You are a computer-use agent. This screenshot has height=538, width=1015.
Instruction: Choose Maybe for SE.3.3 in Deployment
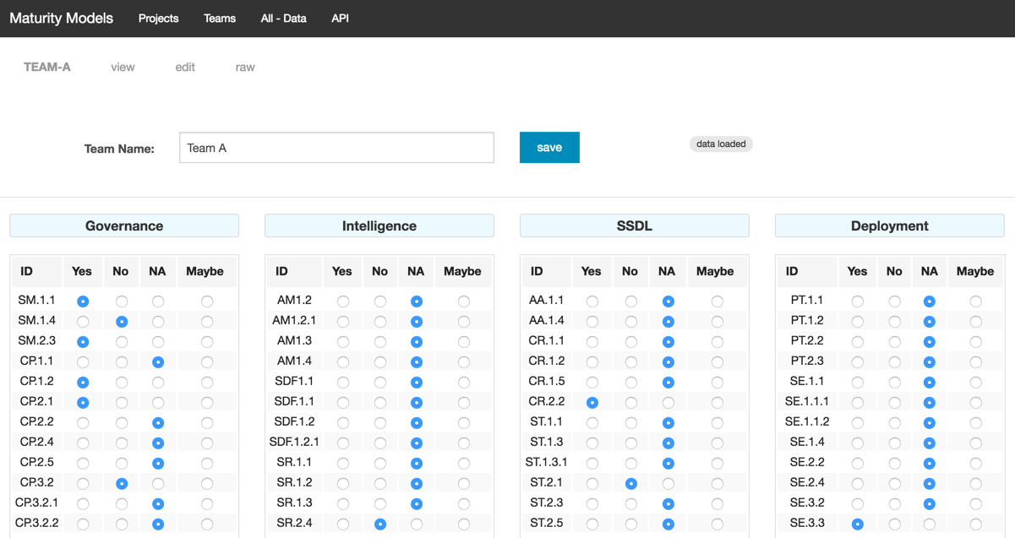point(976,524)
